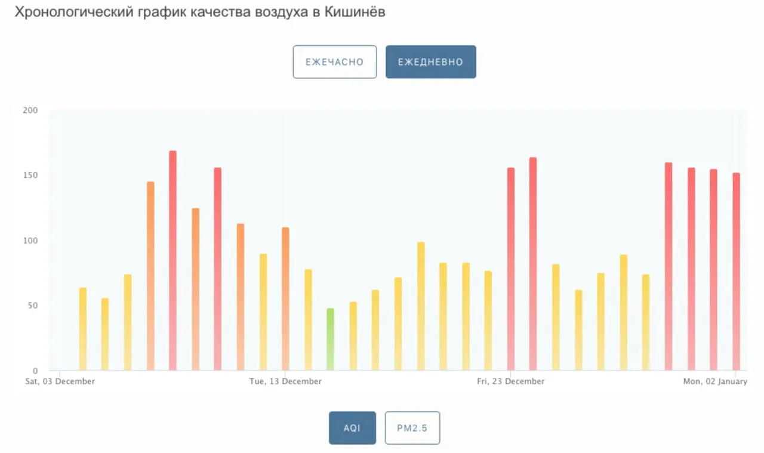The width and height of the screenshot is (764, 453).
Task: Click the tallest red bar near 168
Action: click(172, 260)
